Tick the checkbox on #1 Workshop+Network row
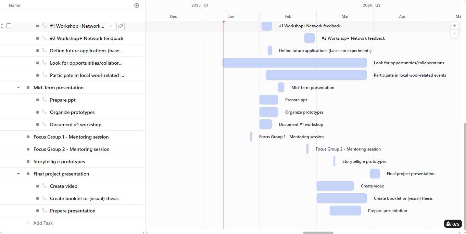 point(9,26)
